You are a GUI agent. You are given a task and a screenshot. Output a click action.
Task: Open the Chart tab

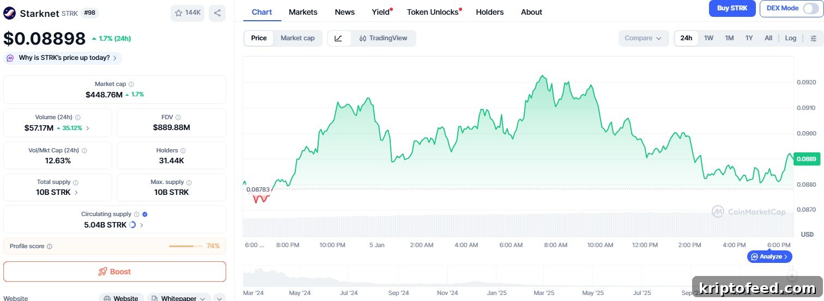tap(262, 12)
